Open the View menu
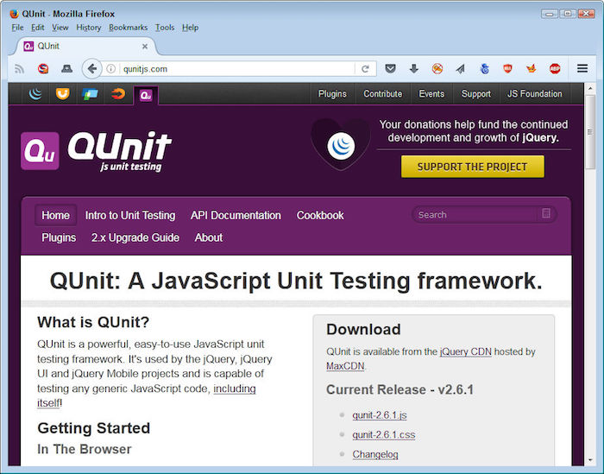 [60, 28]
